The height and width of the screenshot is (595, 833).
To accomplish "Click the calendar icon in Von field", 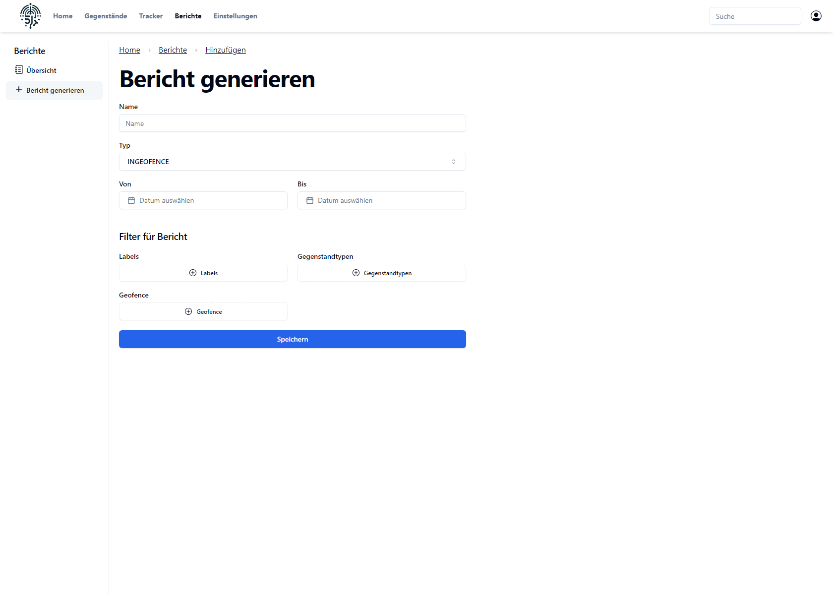I will point(131,200).
